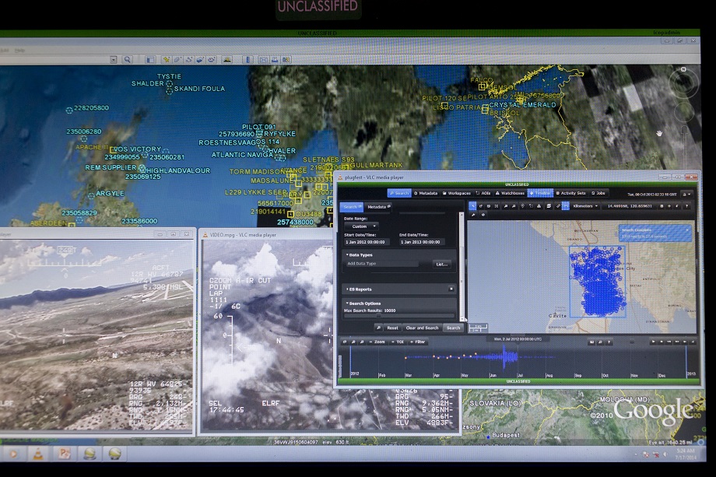
Task: Dismiss the Search Complete notification
Action: (687, 230)
